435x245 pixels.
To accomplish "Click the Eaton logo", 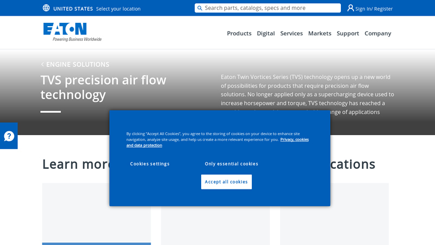I will click(72, 32).
